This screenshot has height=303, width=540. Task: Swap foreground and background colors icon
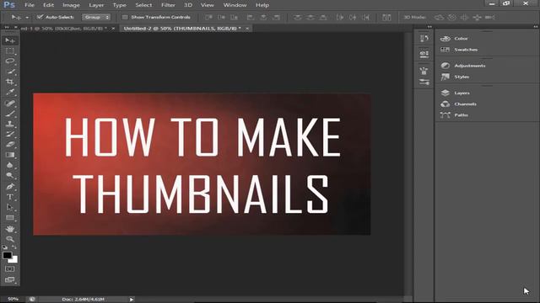point(14,247)
